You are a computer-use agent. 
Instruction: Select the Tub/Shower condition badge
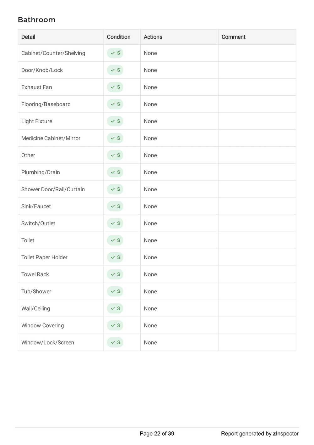pyautogui.click(x=115, y=291)
